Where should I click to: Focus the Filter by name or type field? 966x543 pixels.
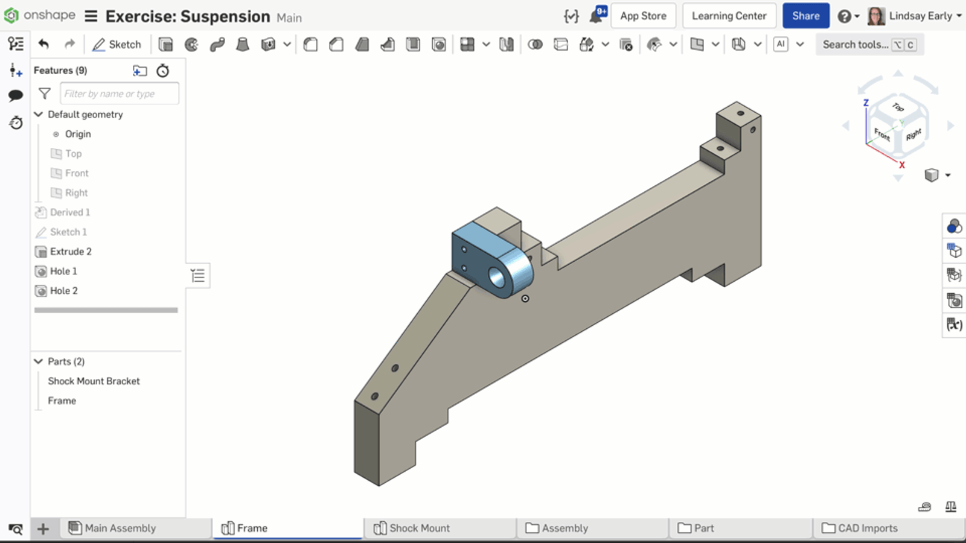(x=119, y=94)
